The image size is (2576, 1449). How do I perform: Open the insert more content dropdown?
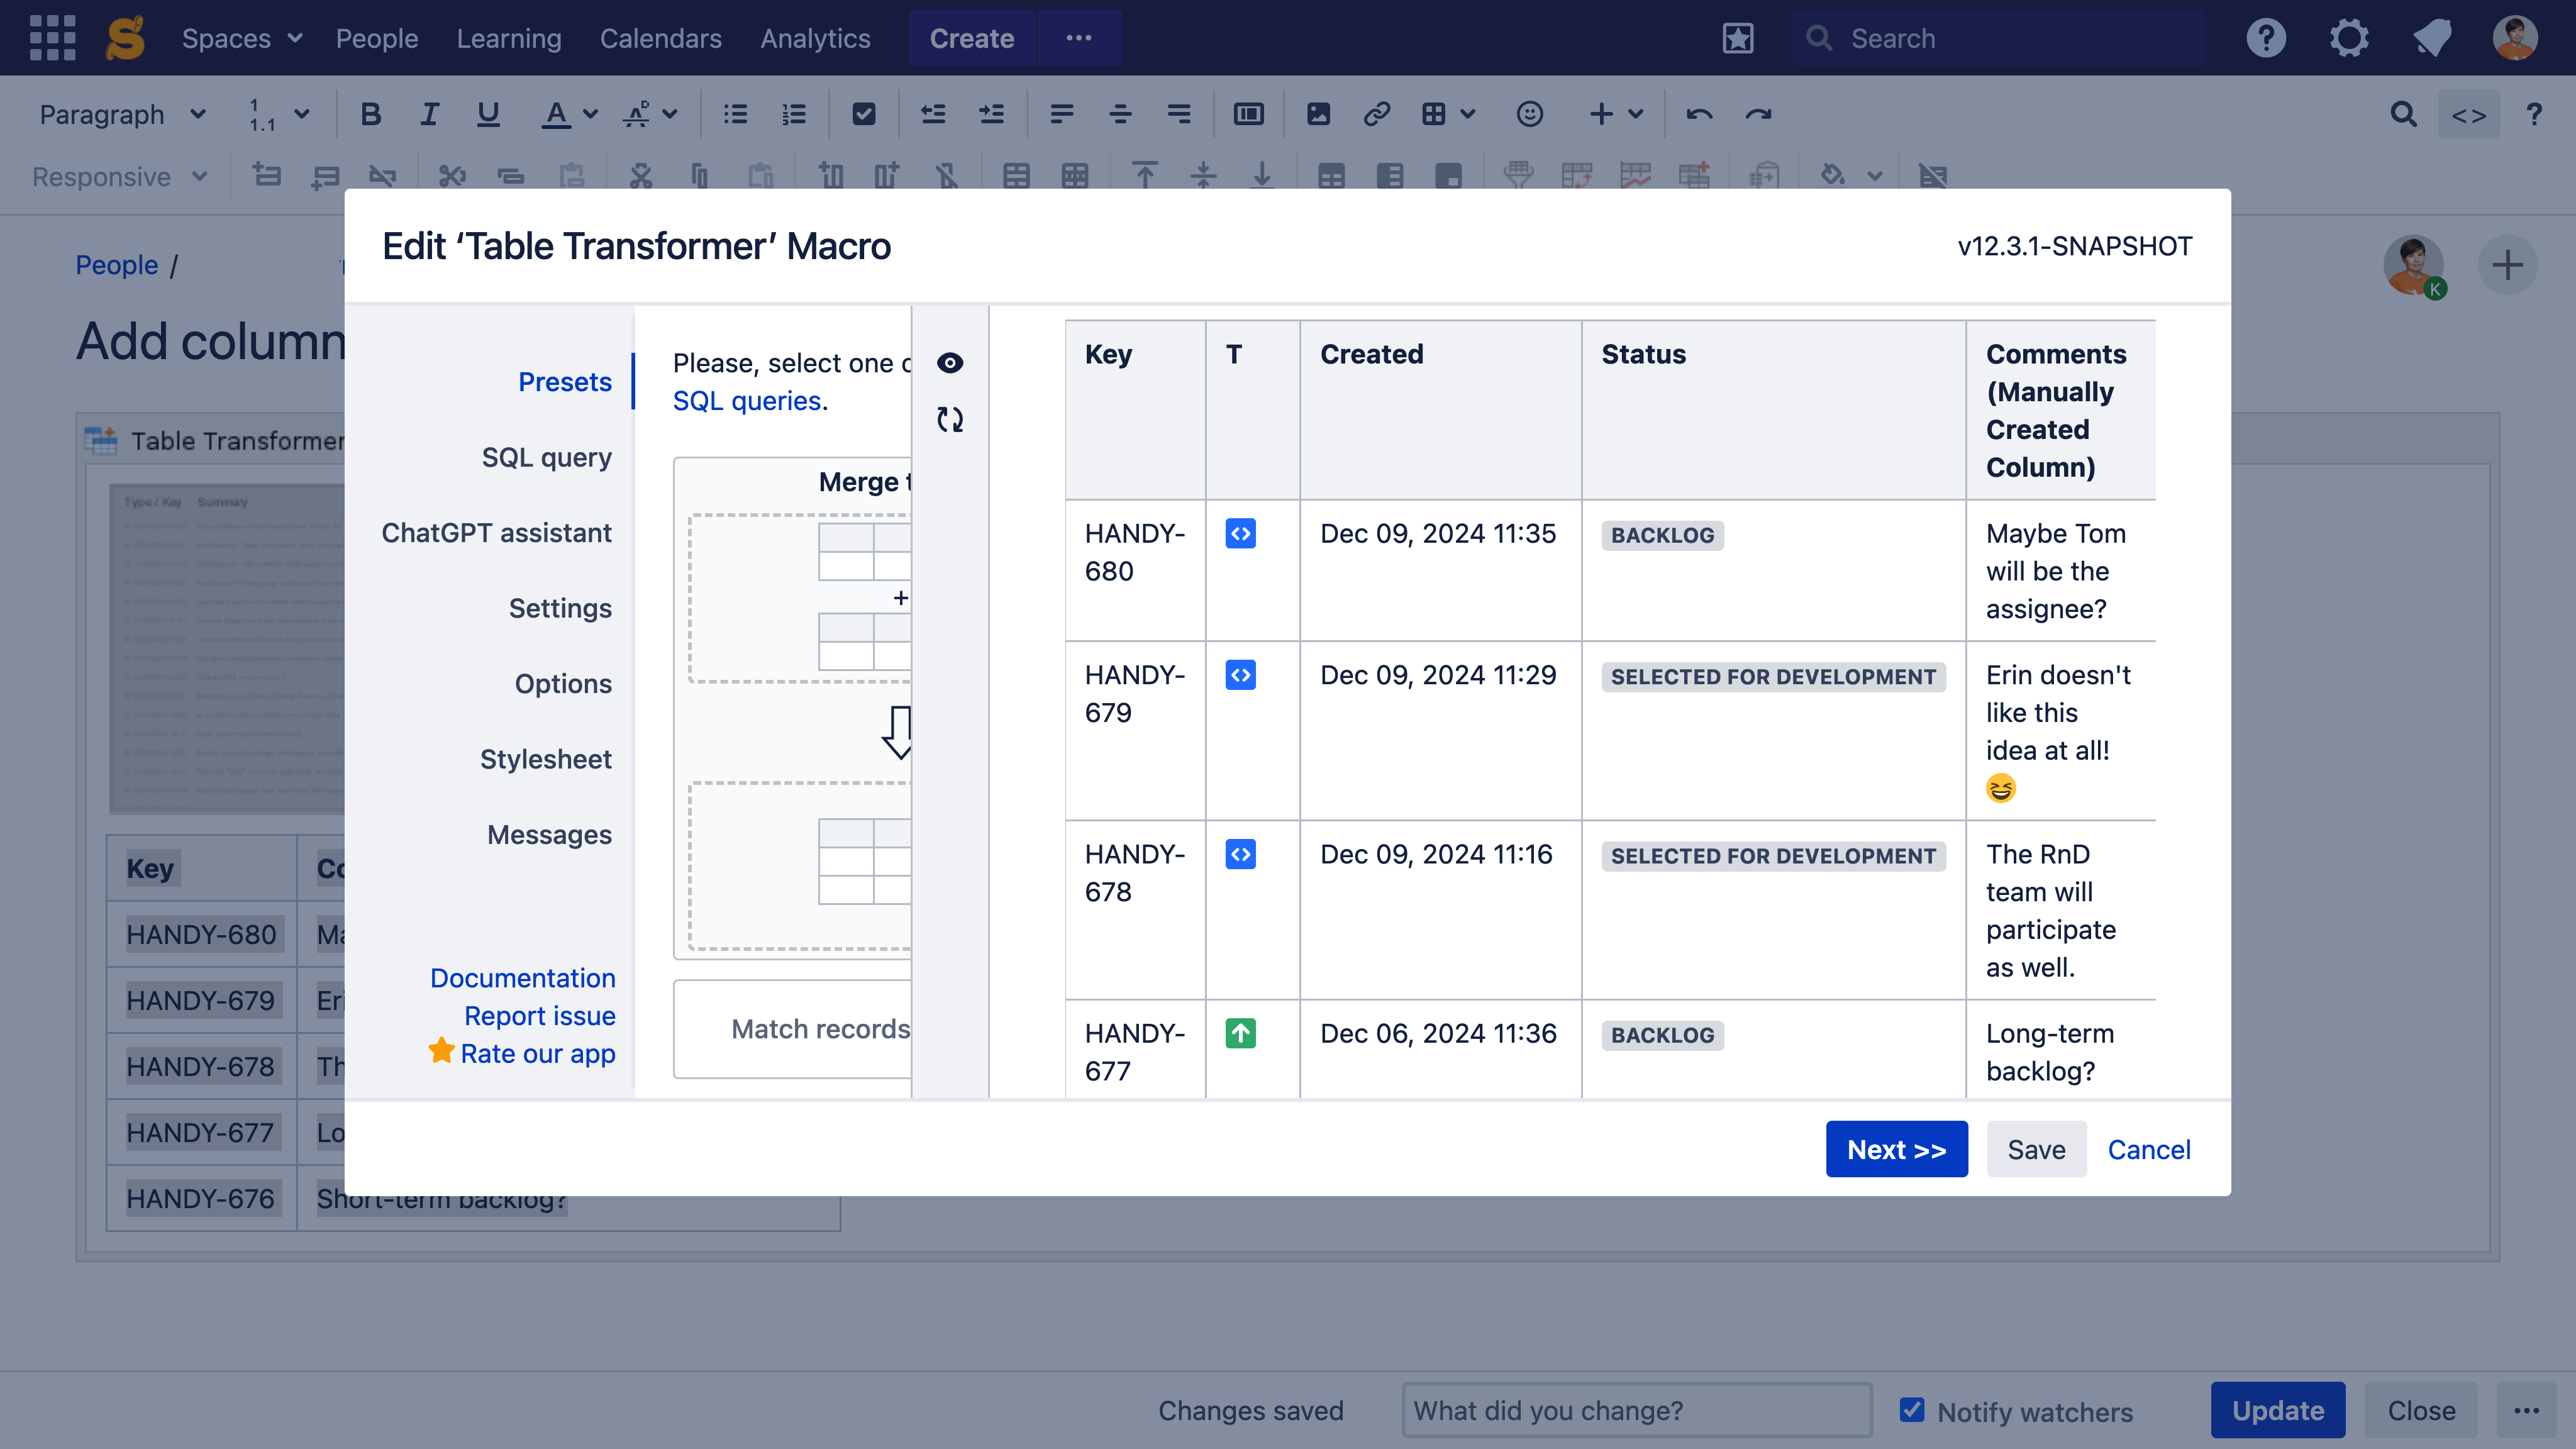[1616, 114]
